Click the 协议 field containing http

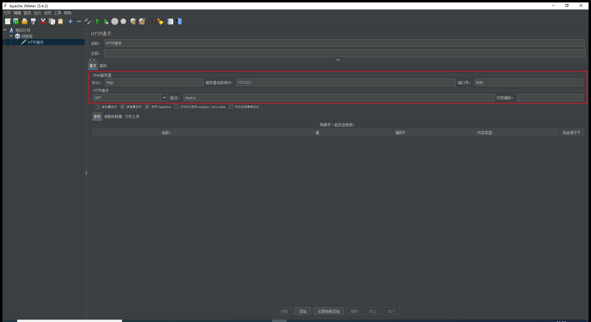click(x=154, y=82)
